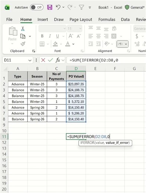Toggle Align Right

(x=106, y=36)
